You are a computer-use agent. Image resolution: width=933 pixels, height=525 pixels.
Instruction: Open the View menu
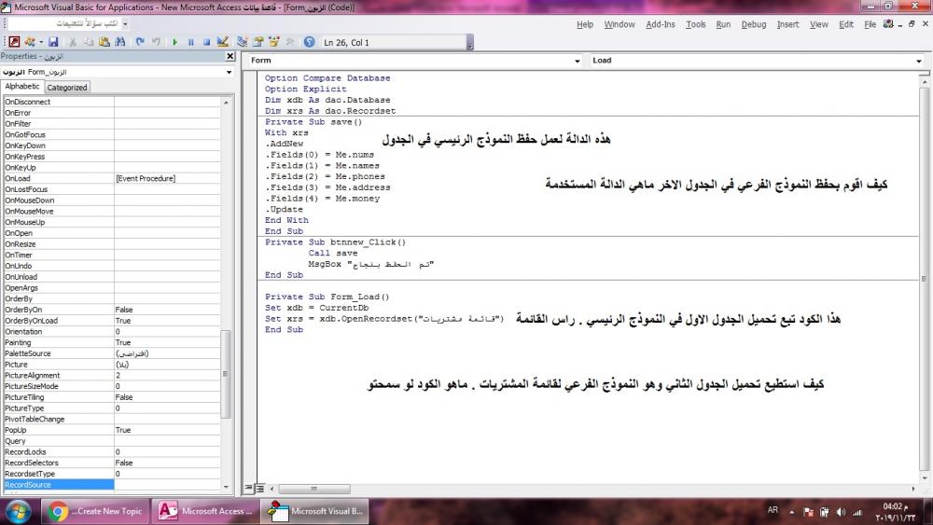point(819,24)
